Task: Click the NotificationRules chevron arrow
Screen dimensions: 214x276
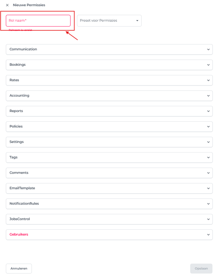Action: point(208,204)
